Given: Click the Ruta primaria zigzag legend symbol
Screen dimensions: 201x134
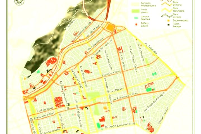Looking at the screenshot, I should click(167, 4).
